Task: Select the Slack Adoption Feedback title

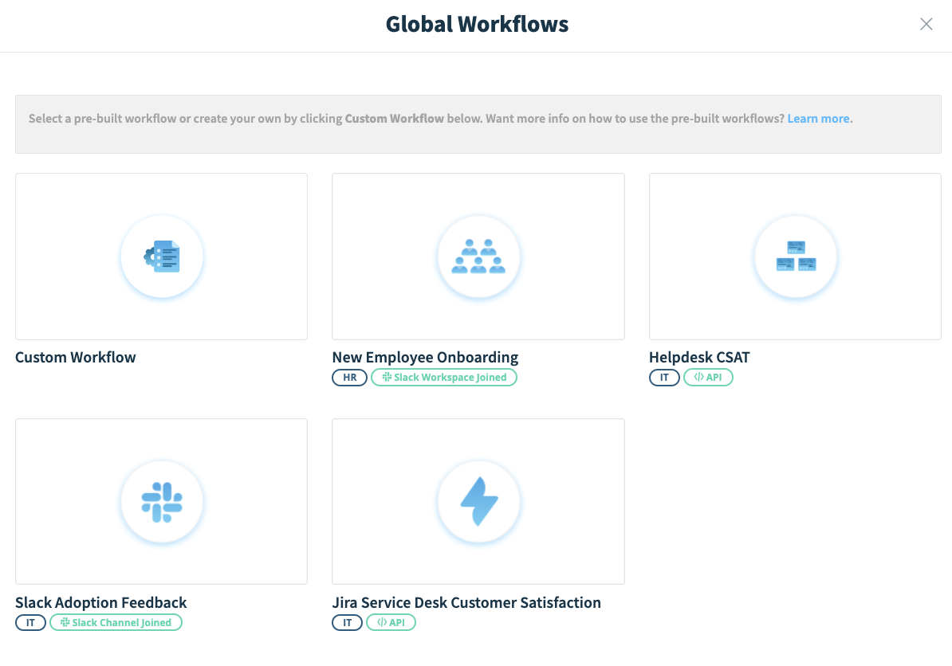Action: (x=100, y=602)
